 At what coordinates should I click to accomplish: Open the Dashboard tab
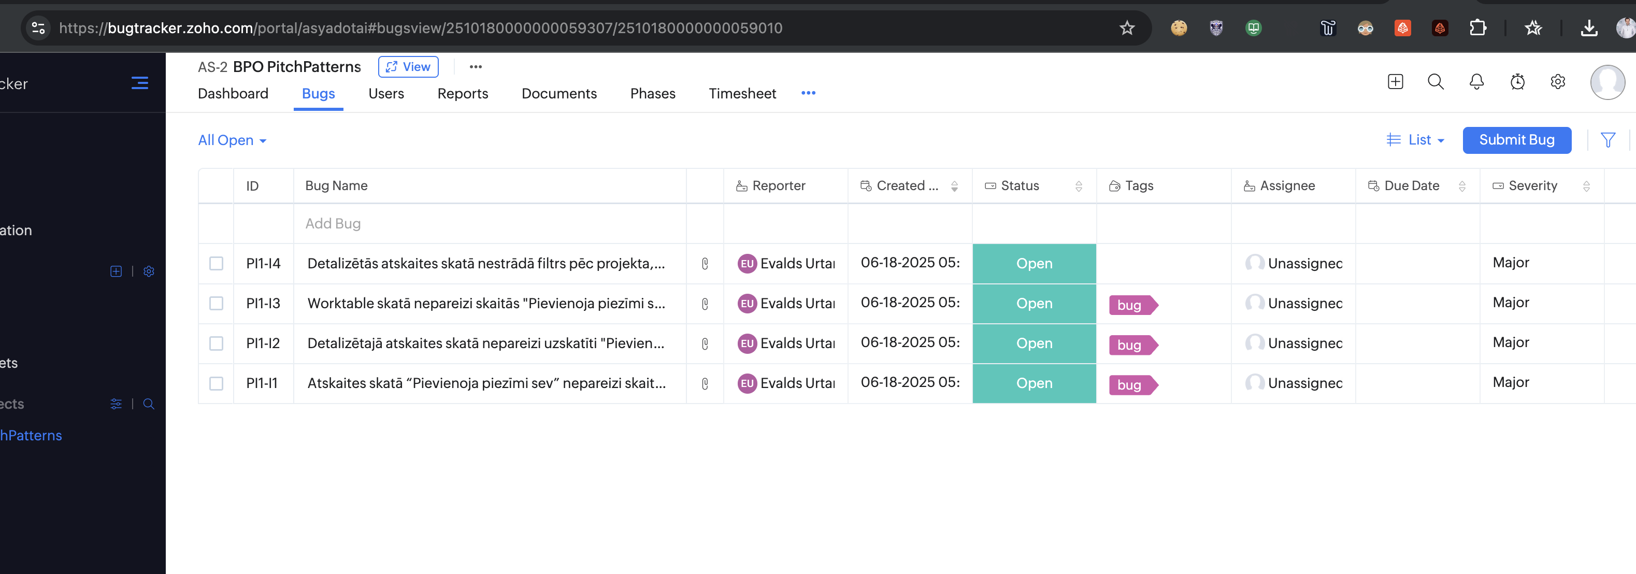point(233,94)
